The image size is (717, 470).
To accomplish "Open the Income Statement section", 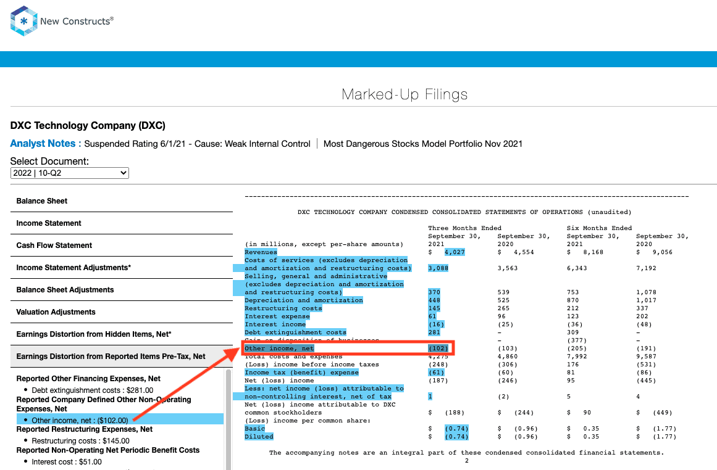I will point(122,223).
